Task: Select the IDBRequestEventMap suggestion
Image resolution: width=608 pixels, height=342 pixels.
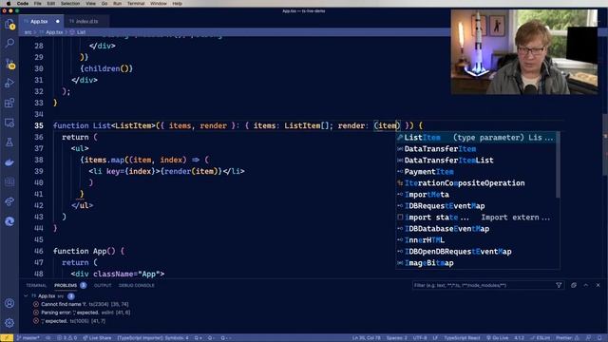Action: coord(476,206)
